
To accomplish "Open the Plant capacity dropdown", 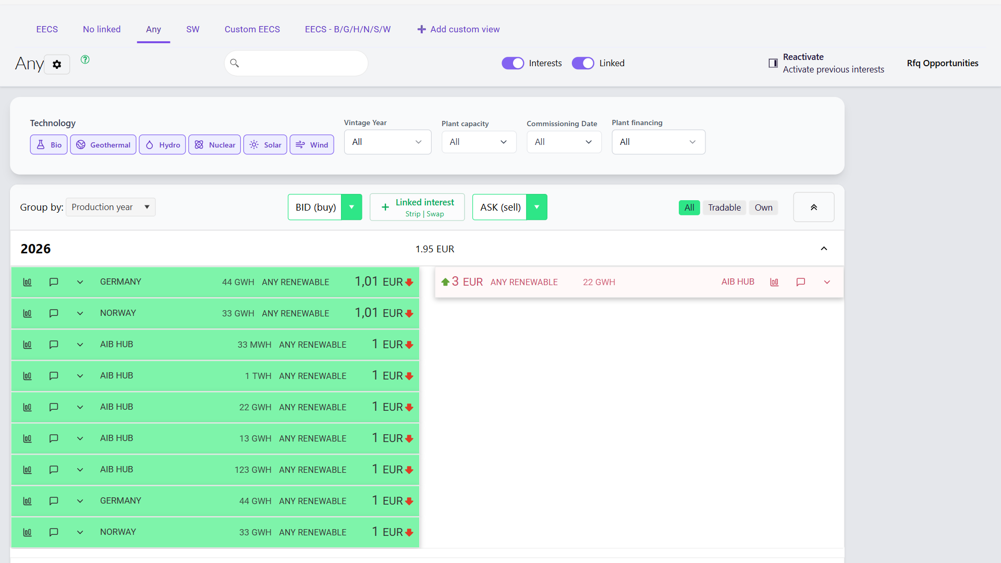I will [479, 142].
